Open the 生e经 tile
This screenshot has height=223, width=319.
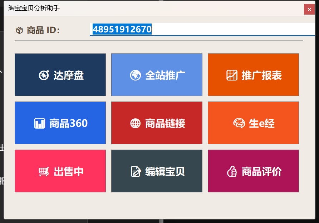coord(253,123)
